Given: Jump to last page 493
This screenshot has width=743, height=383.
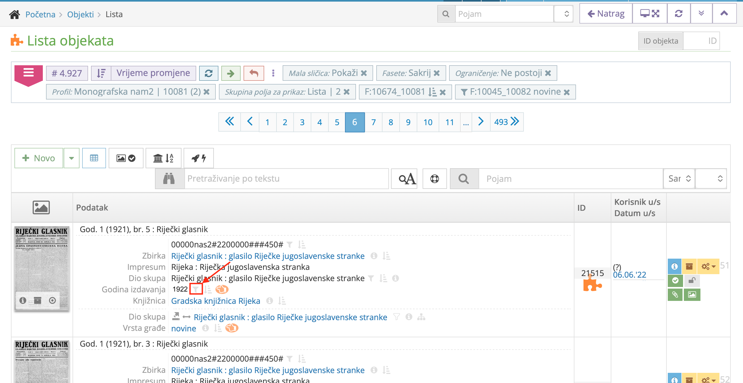Looking at the screenshot, I should click(507, 122).
